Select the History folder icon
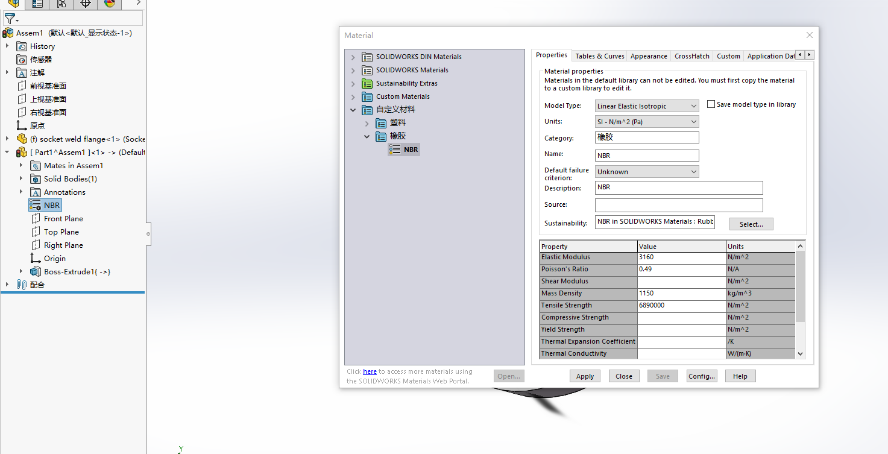The width and height of the screenshot is (888, 454). (x=22, y=46)
